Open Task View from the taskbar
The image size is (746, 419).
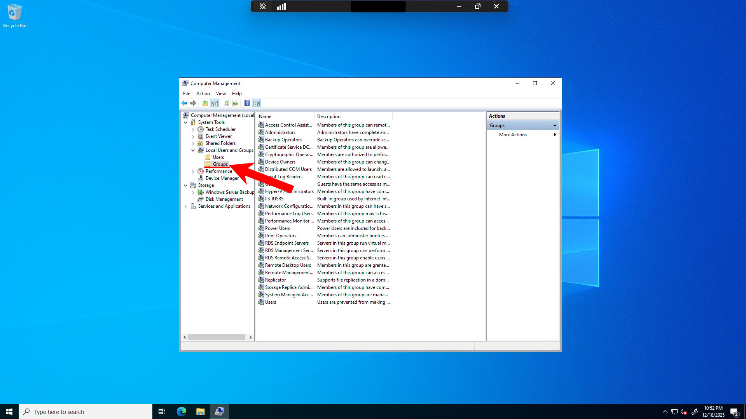162,412
